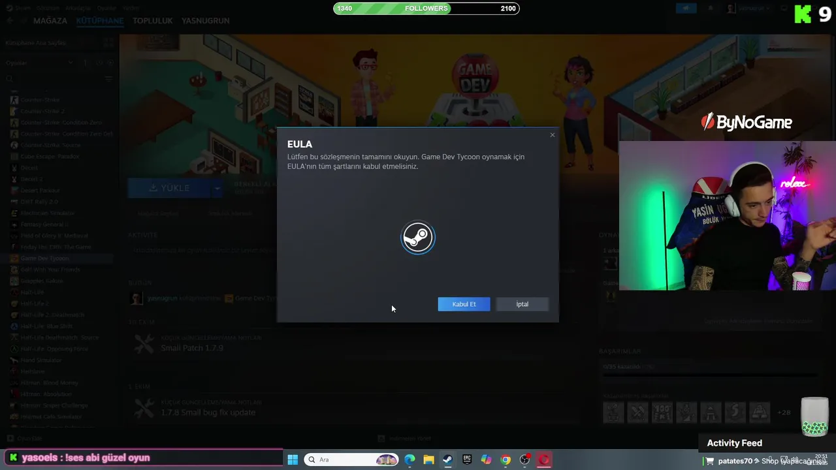The height and width of the screenshot is (470, 836).
Task: Open the Windows Start menu
Action: coord(293,460)
